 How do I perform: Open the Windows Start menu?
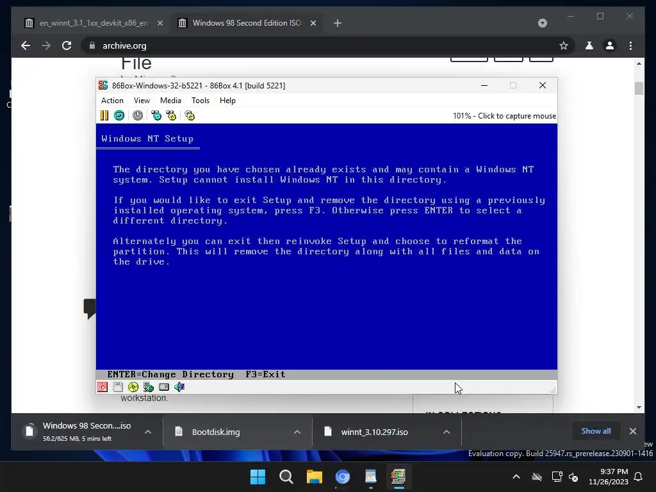coord(258,477)
